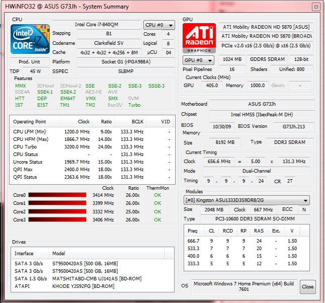
Task: Click the 8192 MB memory size field
Action: coord(225,142)
